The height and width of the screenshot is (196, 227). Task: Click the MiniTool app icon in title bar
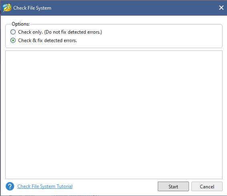7,8
